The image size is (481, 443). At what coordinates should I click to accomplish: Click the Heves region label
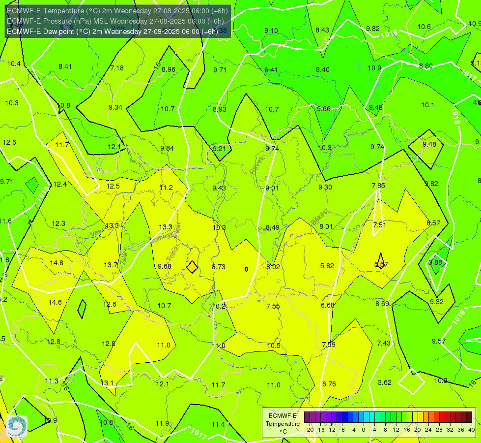[257, 166]
